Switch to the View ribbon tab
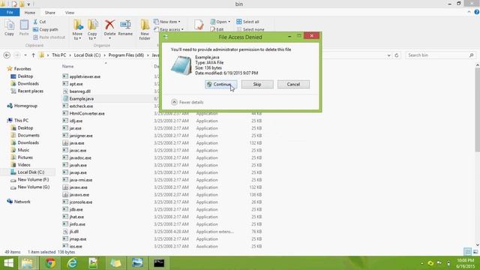 (70, 13)
